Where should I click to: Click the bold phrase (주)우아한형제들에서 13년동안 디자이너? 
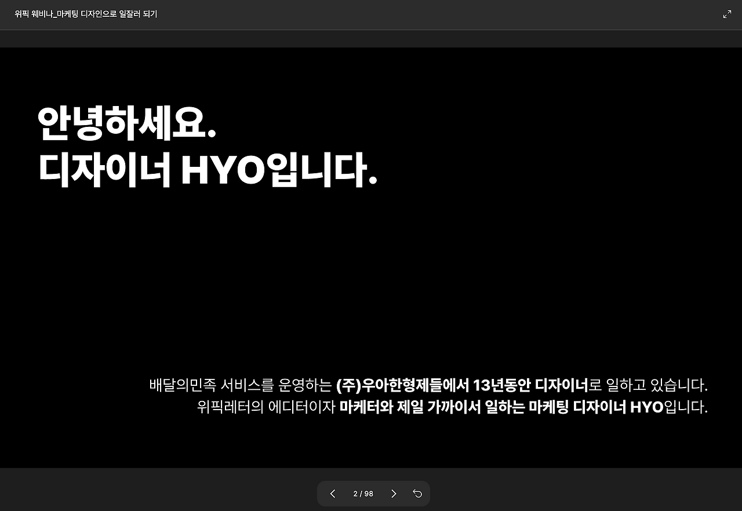(460, 385)
